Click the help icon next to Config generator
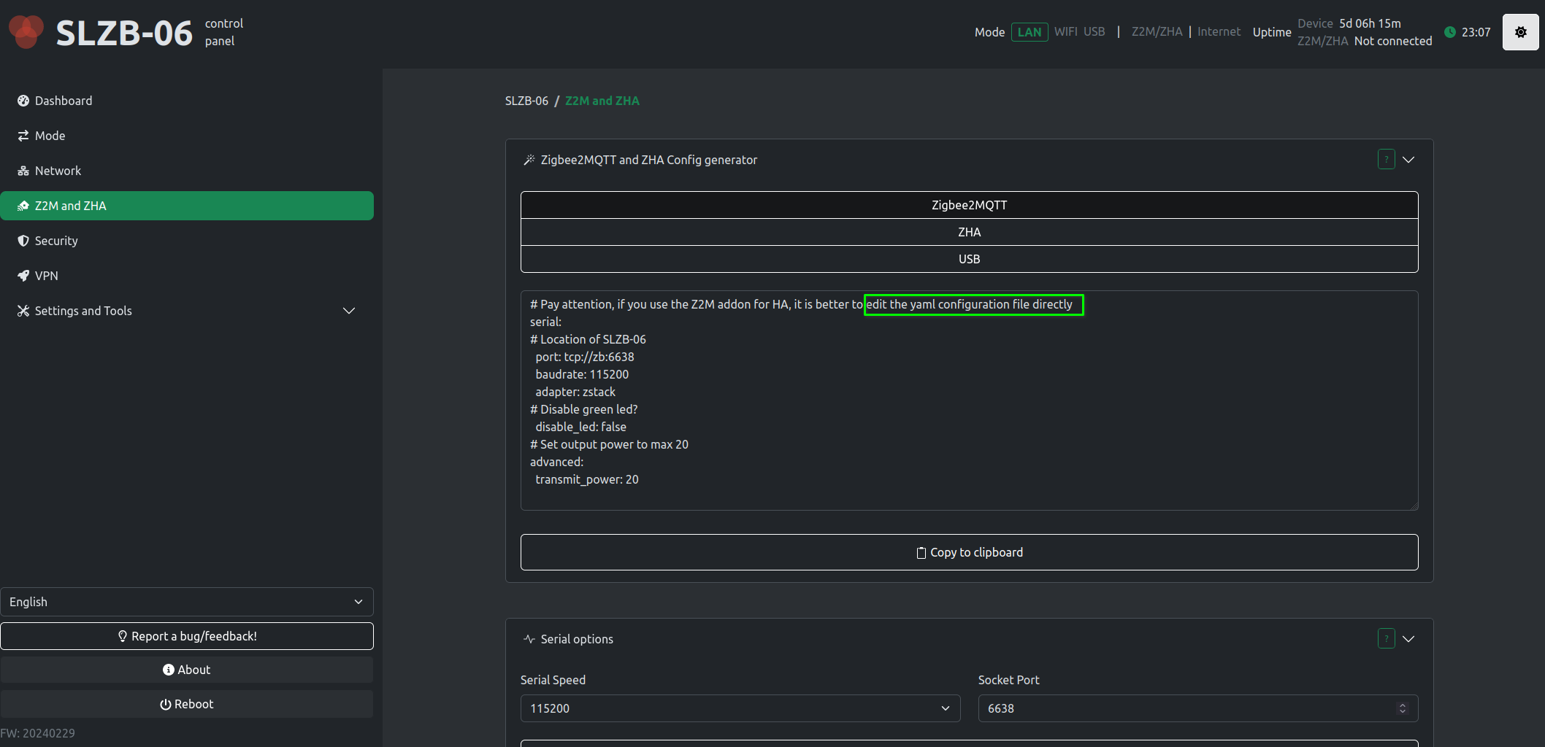Viewport: 1545px width, 747px height. [x=1386, y=159]
